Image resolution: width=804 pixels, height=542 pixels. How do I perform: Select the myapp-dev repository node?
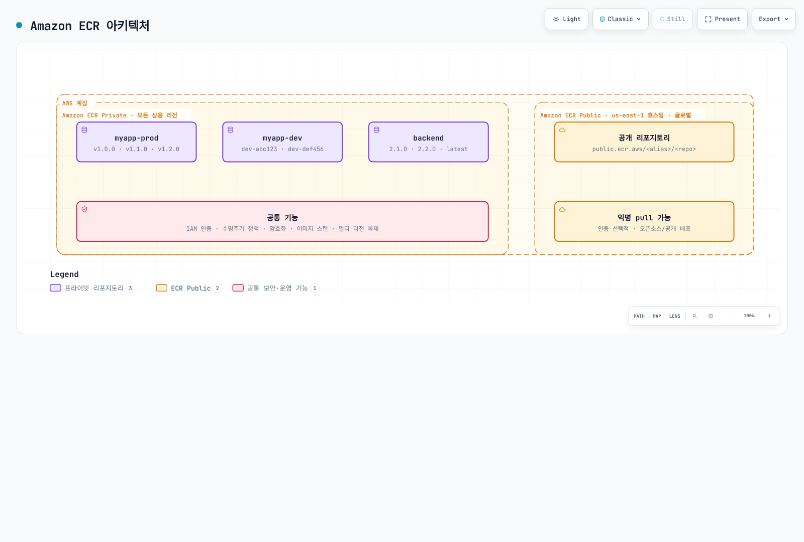pos(282,142)
